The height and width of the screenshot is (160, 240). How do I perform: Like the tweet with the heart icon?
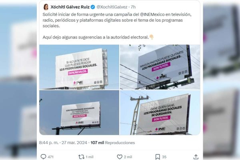coord(120,157)
